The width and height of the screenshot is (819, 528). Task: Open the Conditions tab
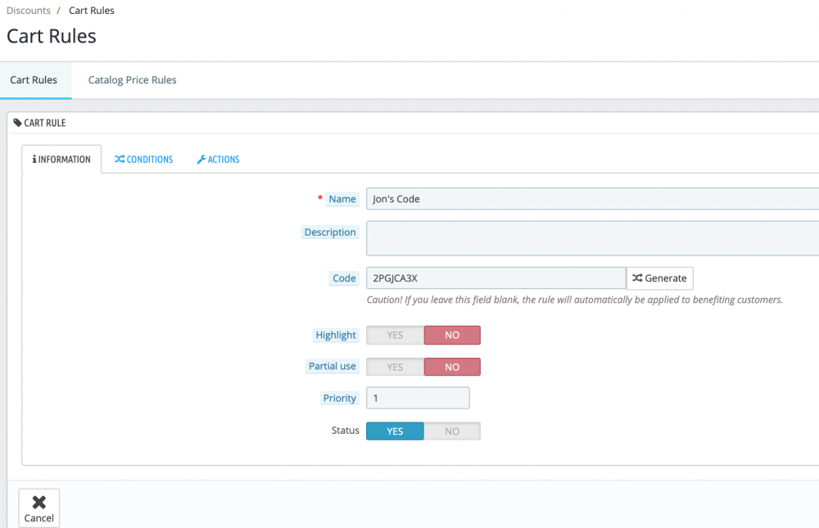pos(143,160)
